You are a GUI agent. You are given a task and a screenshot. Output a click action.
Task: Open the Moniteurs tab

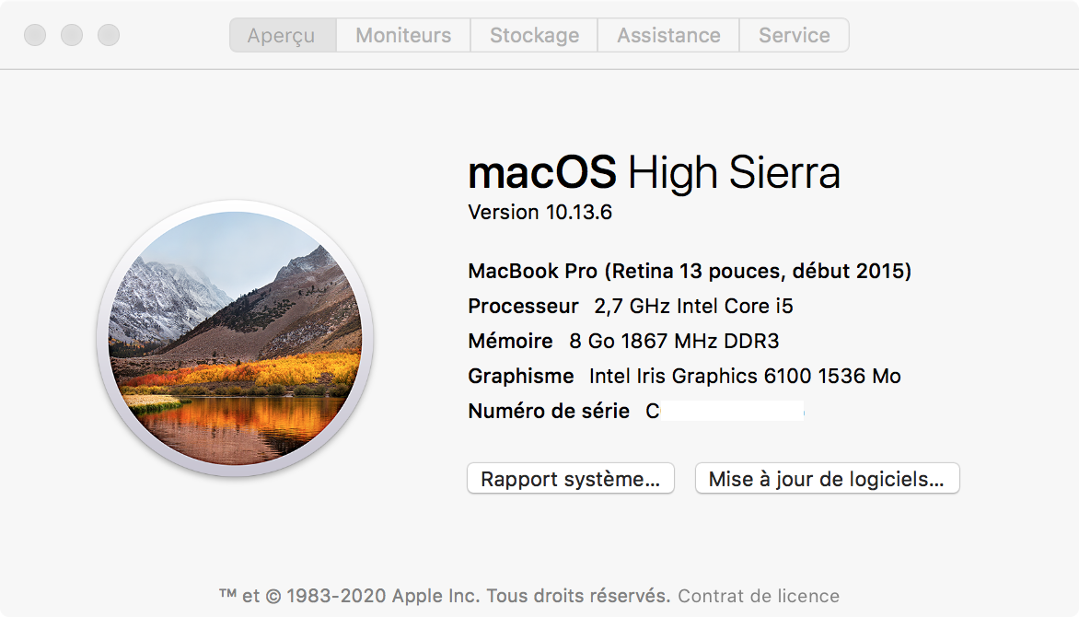(403, 36)
